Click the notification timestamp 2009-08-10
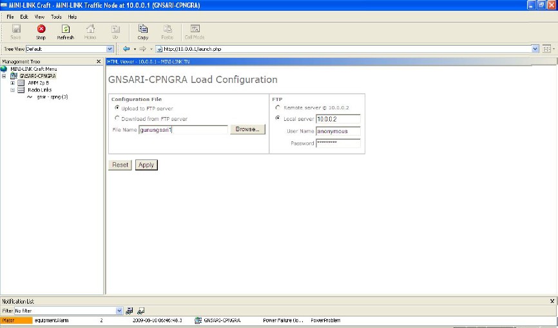 [157, 320]
